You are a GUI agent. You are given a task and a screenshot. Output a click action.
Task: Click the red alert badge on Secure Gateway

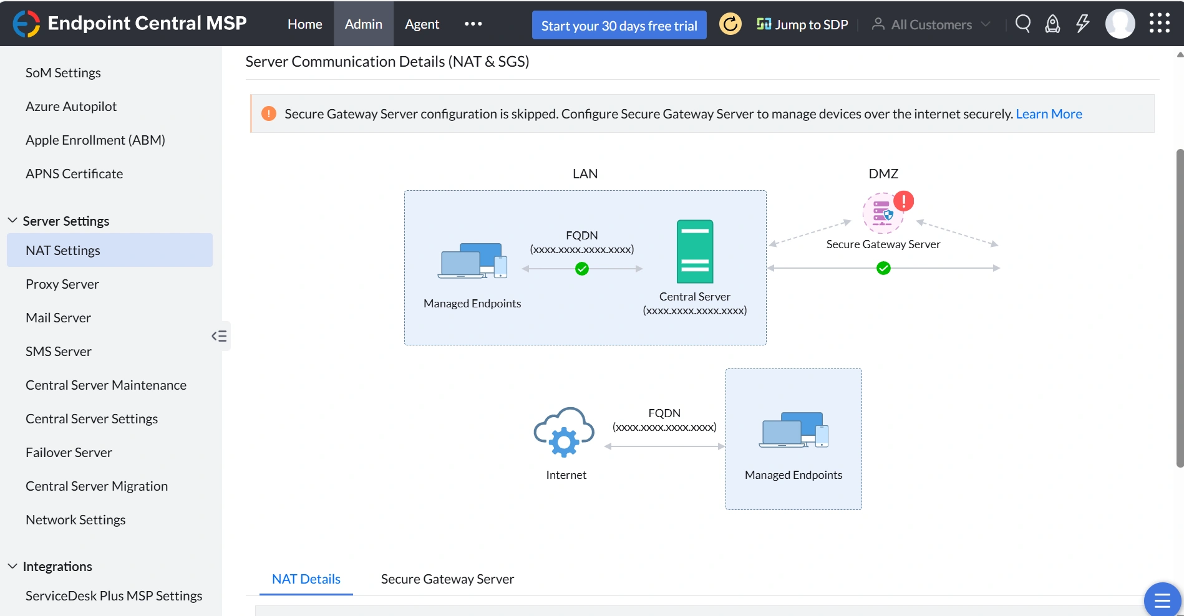pos(903,201)
